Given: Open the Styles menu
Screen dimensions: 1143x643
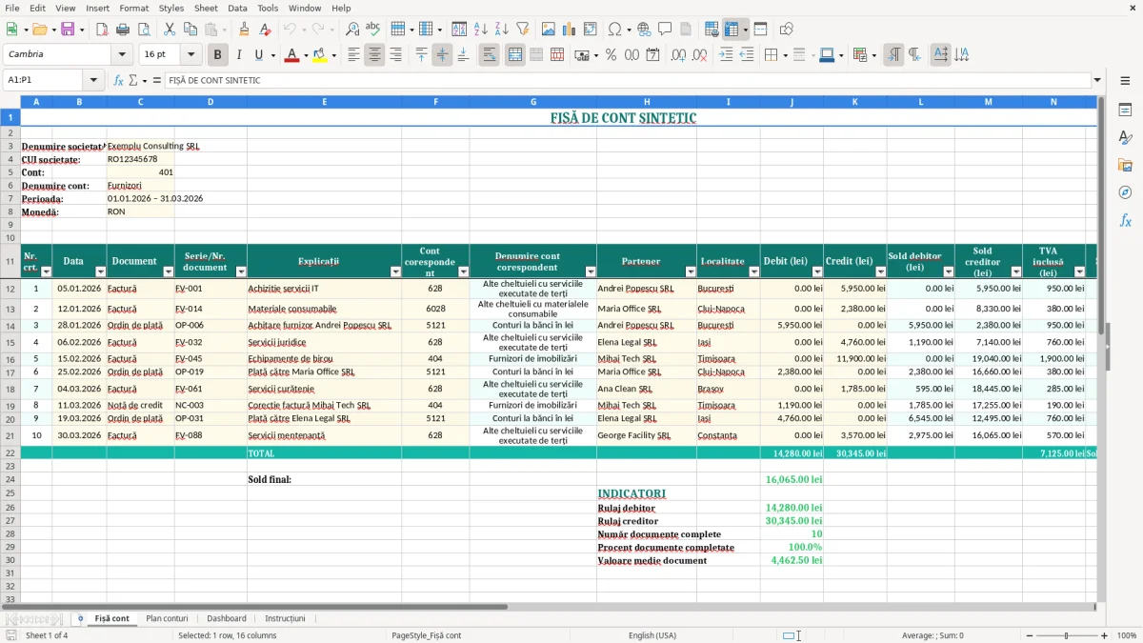Looking at the screenshot, I should 171,8.
